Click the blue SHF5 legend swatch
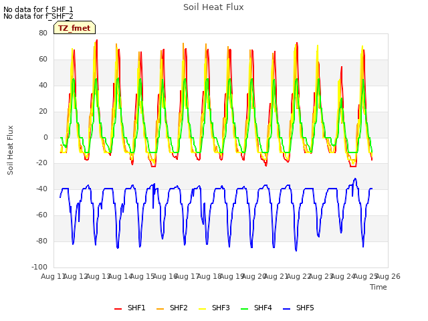This screenshot has height=321, width=428. (287, 309)
